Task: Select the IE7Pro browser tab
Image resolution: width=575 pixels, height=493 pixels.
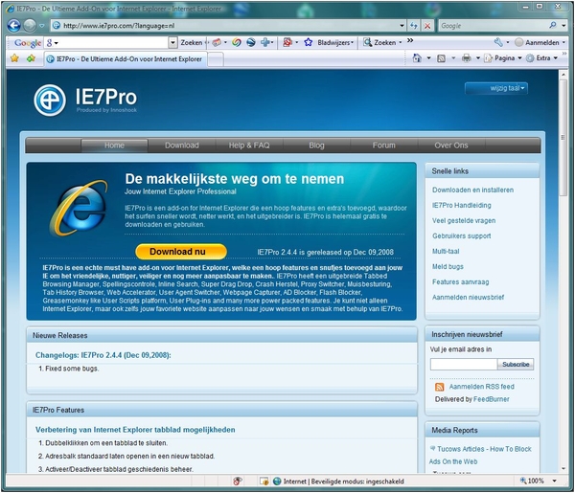Action: (x=125, y=59)
